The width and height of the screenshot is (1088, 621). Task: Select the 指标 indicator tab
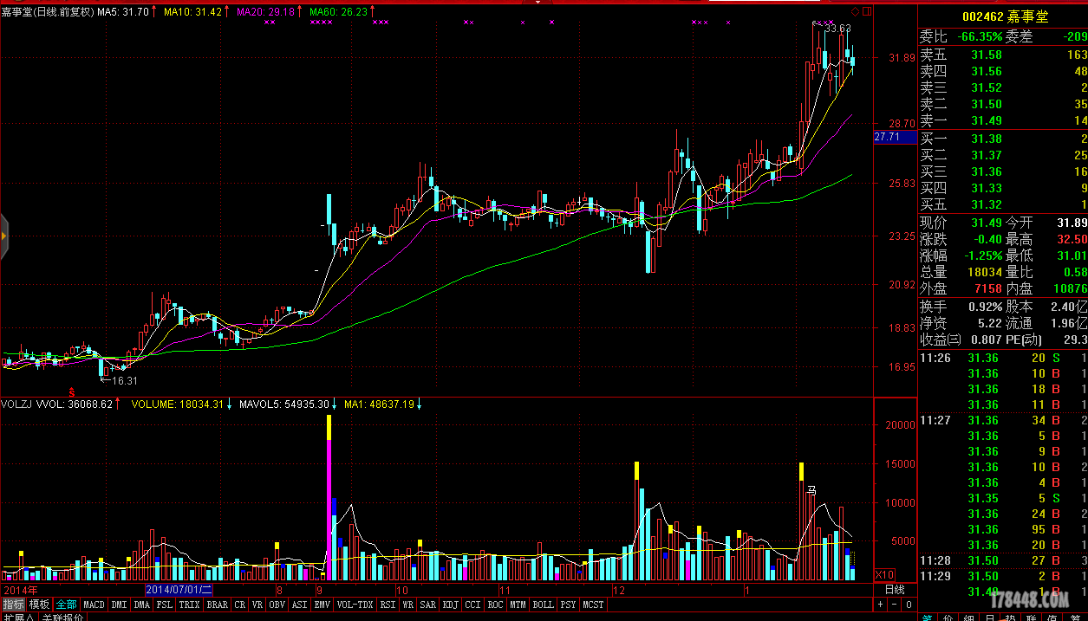(x=13, y=605)
